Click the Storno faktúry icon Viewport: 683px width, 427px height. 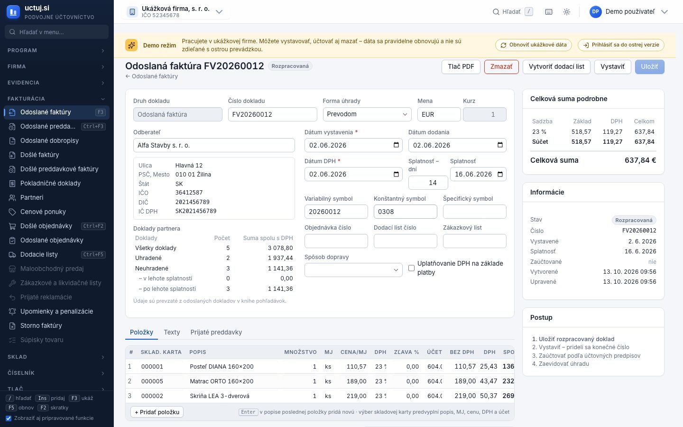coord(12,325)
